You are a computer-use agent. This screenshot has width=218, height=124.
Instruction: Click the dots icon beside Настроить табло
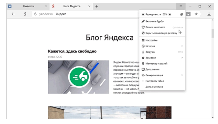coord(143,81)
